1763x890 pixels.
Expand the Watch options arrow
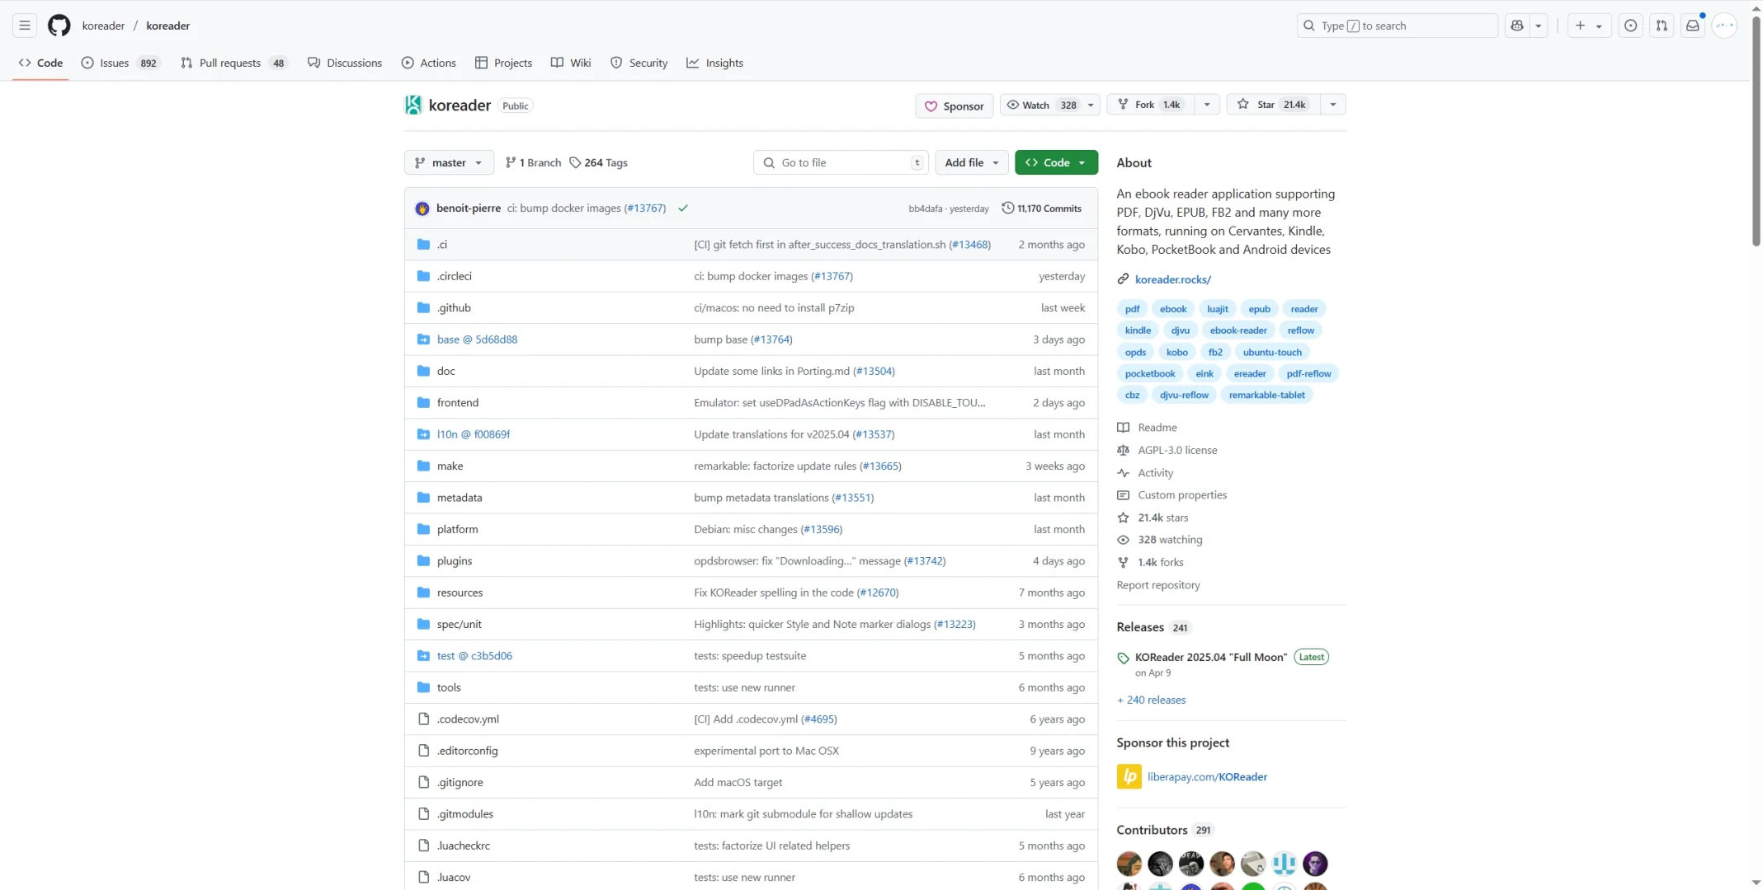point(1091,105)
